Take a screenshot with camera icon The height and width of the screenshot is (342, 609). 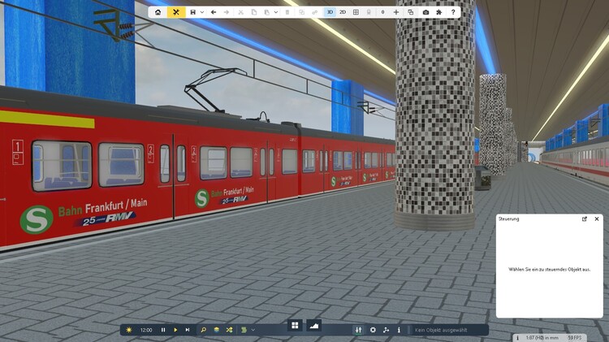425,12
